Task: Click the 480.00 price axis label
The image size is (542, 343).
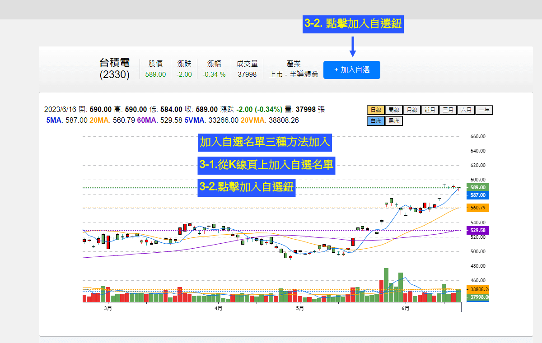Action: tap(478, 266)
